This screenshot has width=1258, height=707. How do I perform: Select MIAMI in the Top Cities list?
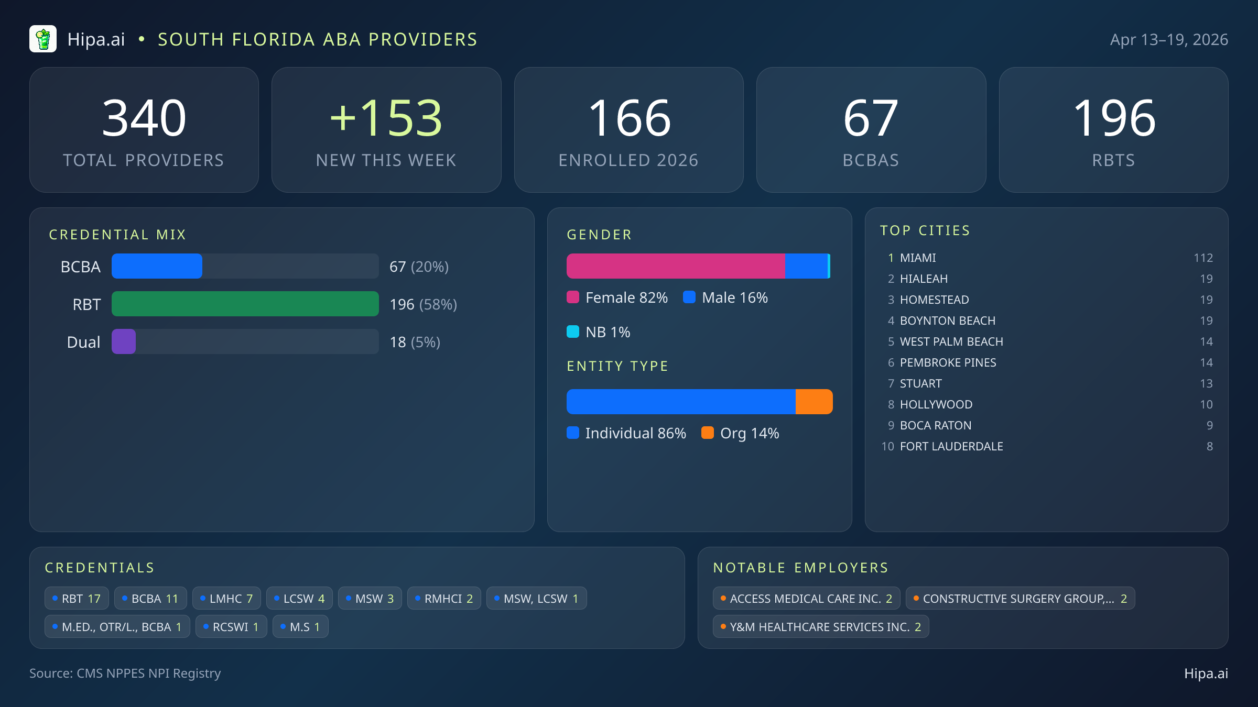[x=918, y=258]
